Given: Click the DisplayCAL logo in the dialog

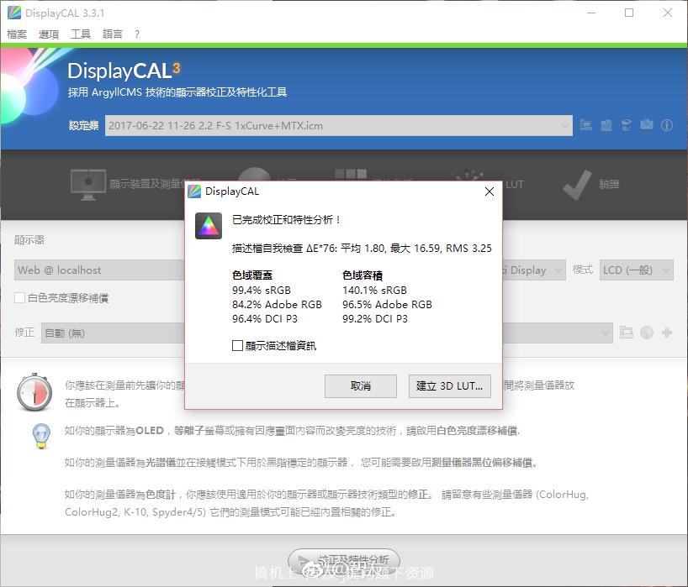Looking at the screenshot, I should pyautogui.click(x=208, y=225).
